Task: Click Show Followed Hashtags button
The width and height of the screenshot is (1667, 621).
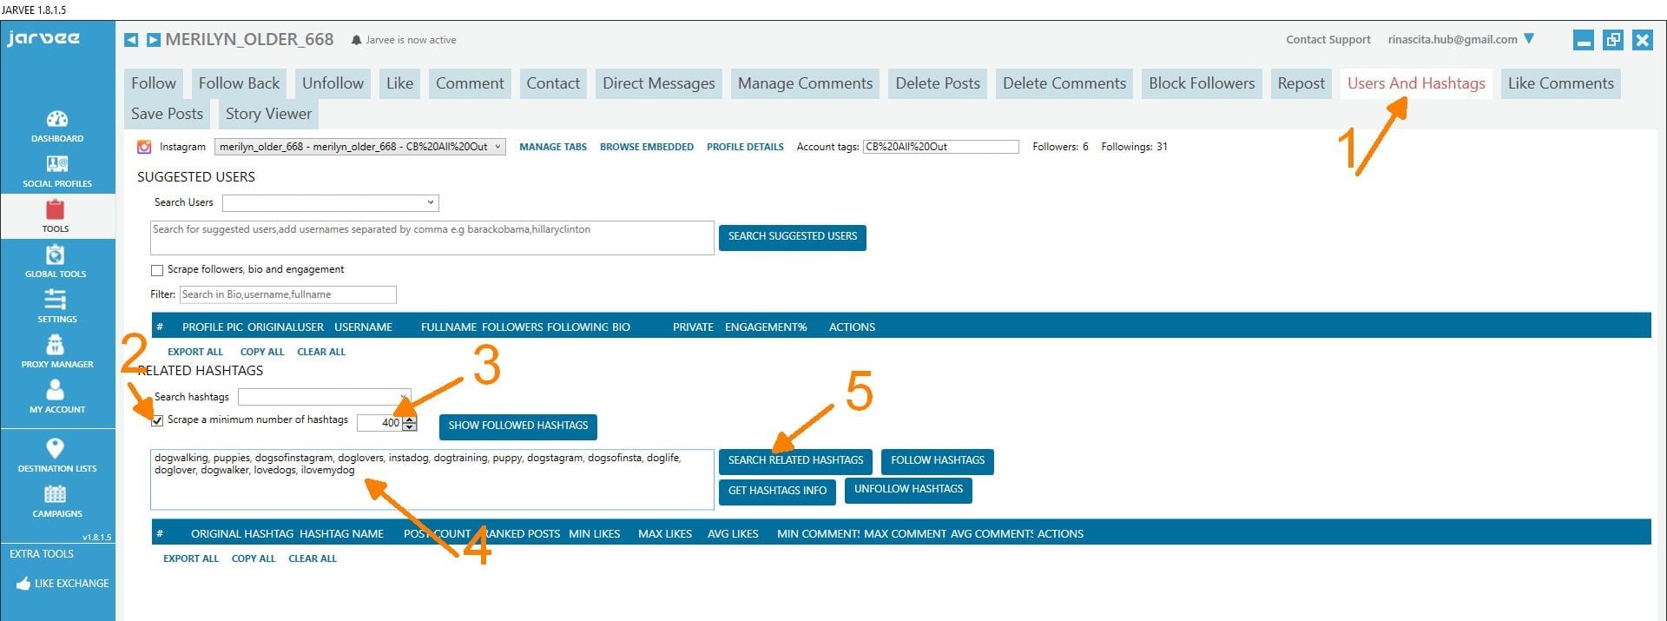Action: click(x=518, y=426)
